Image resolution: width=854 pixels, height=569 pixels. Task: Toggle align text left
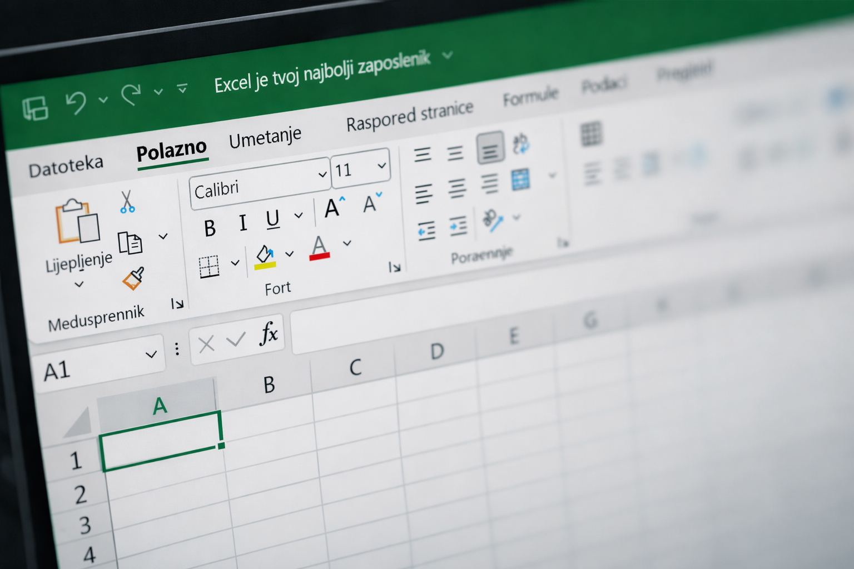click(x=424, y=194)
